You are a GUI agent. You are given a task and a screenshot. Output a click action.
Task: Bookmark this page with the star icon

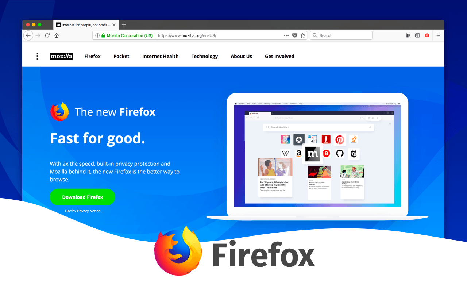click(303, 35)
